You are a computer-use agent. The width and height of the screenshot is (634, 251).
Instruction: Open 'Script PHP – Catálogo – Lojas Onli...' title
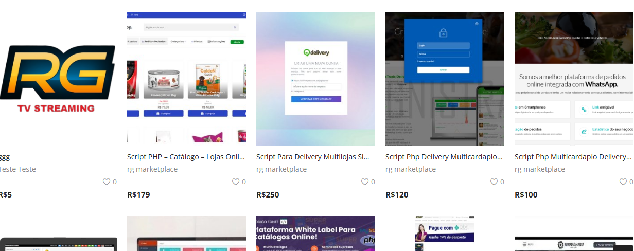tap(186, 157)
